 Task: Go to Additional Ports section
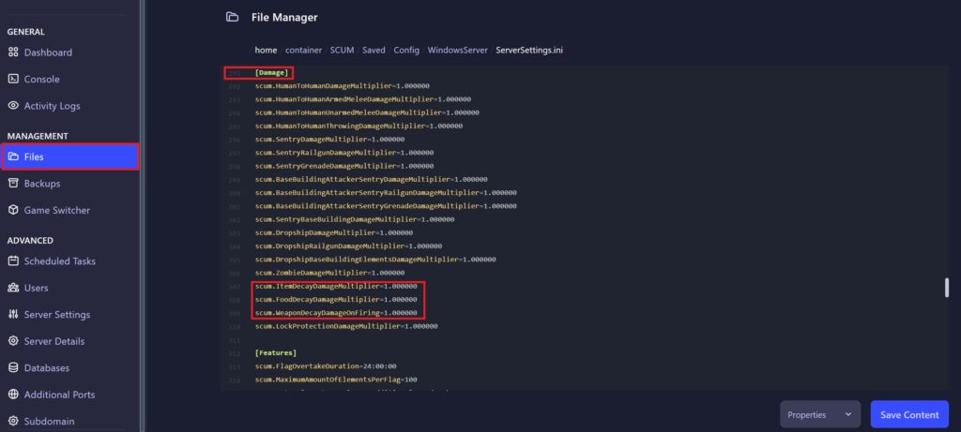tap(59, 395)
